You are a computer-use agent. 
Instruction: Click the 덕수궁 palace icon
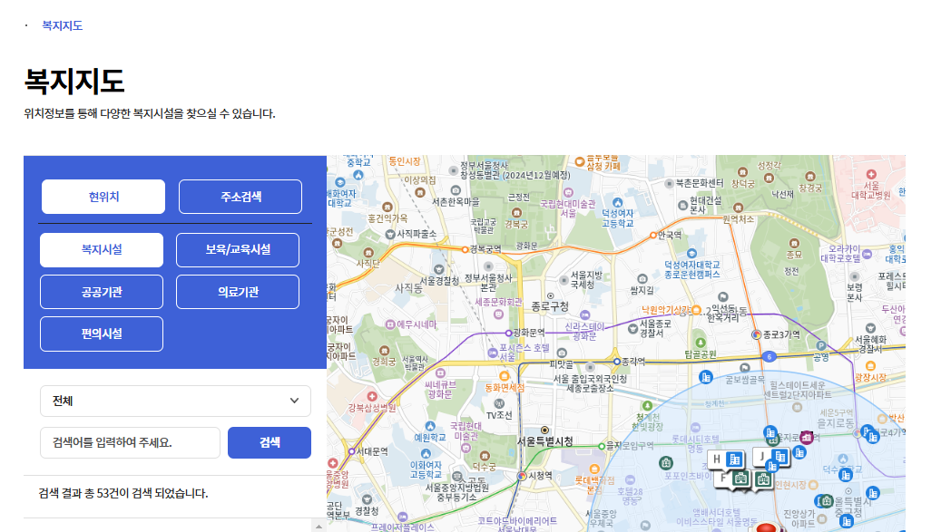[x=485, y=456]
